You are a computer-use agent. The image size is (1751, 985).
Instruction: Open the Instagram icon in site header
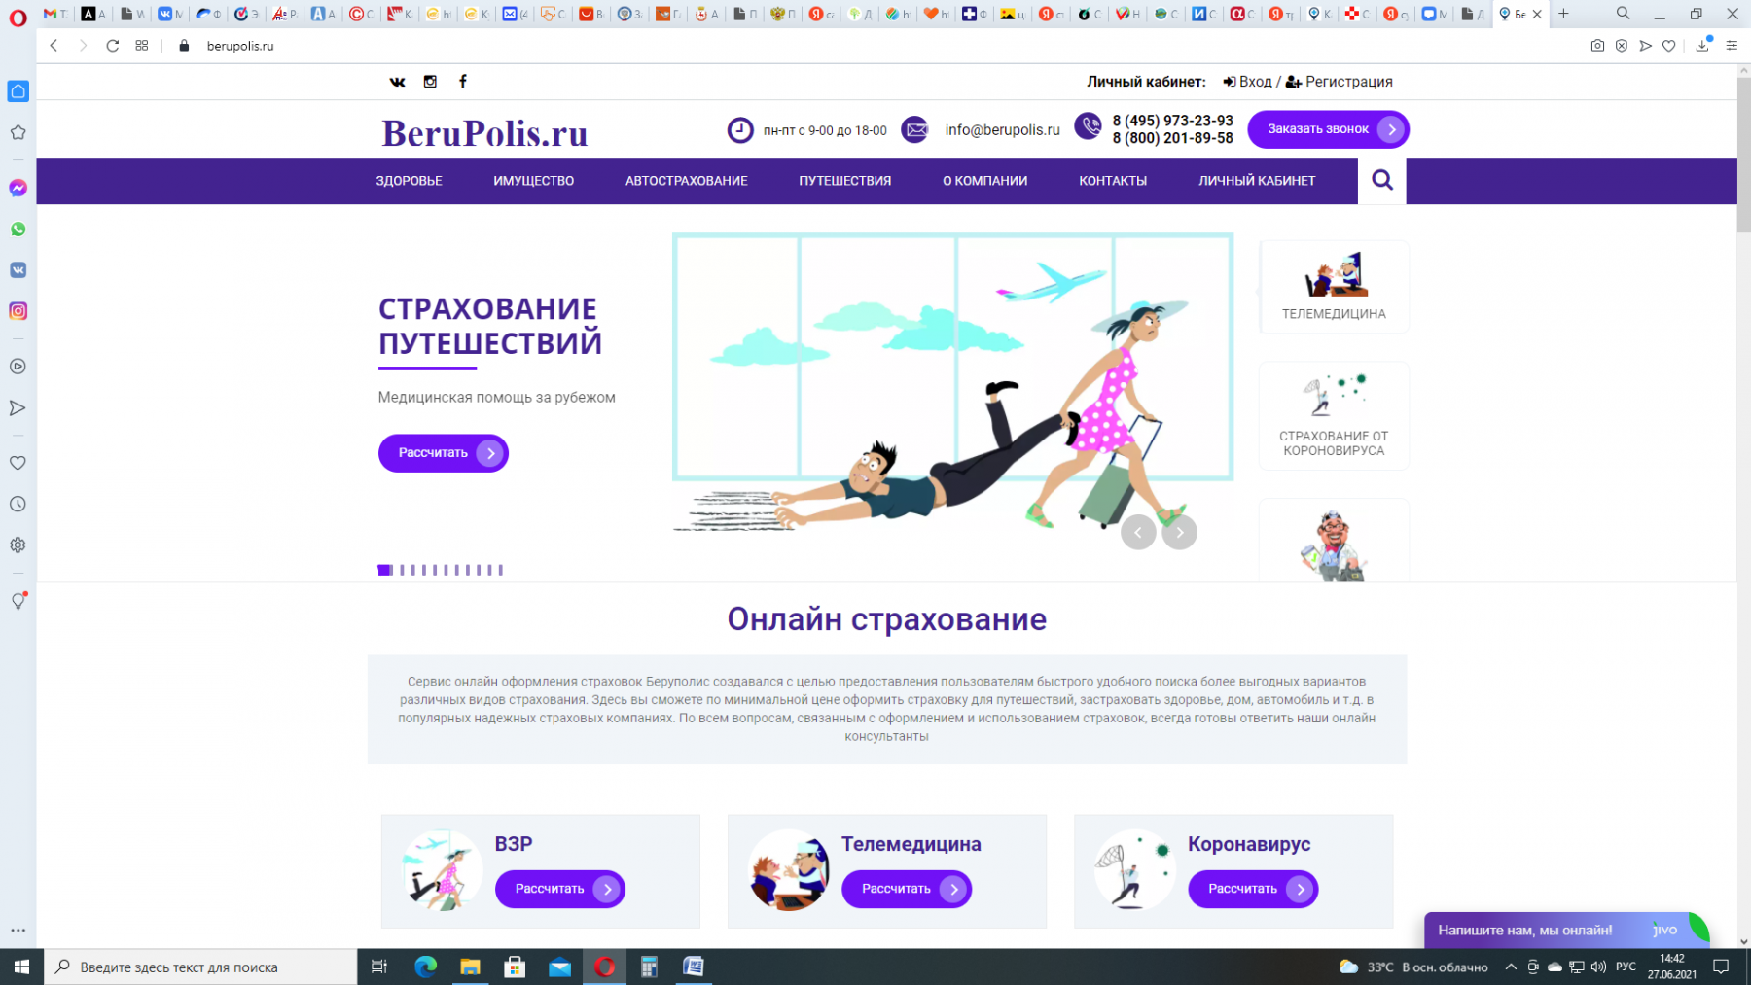coord(430,82)
